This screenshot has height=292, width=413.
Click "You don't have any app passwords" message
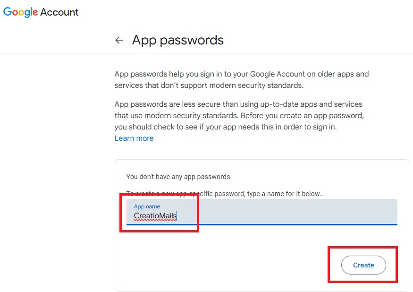coord(179,177)
